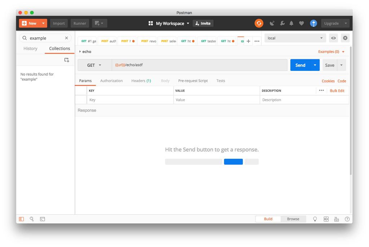This screenshot has height=247, width=369.
Task: Open the Runner button
Action: (80, 24)
